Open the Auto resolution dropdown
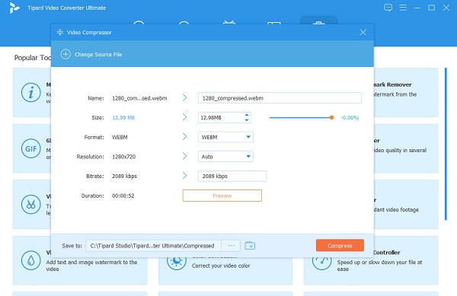Viewport: 457px width, 296px height. tap(225, 157)
